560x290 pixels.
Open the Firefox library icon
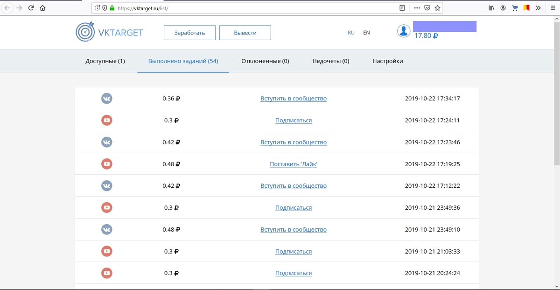pyautogui.click(x=491, y=8)
